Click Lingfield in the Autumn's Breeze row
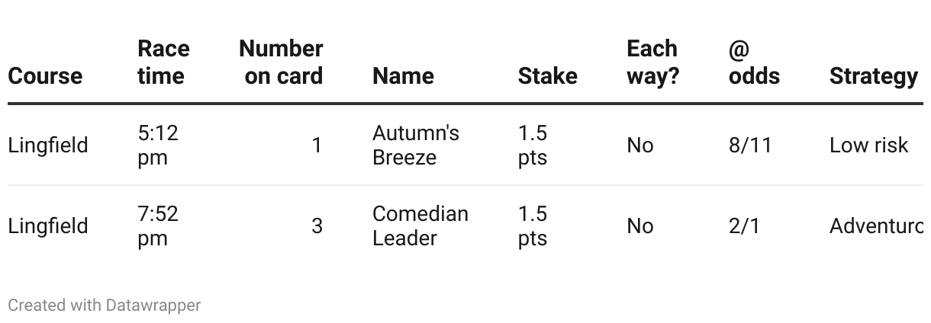Image resolution: width=931 pixels, height=323 pixels. [48, 146]
